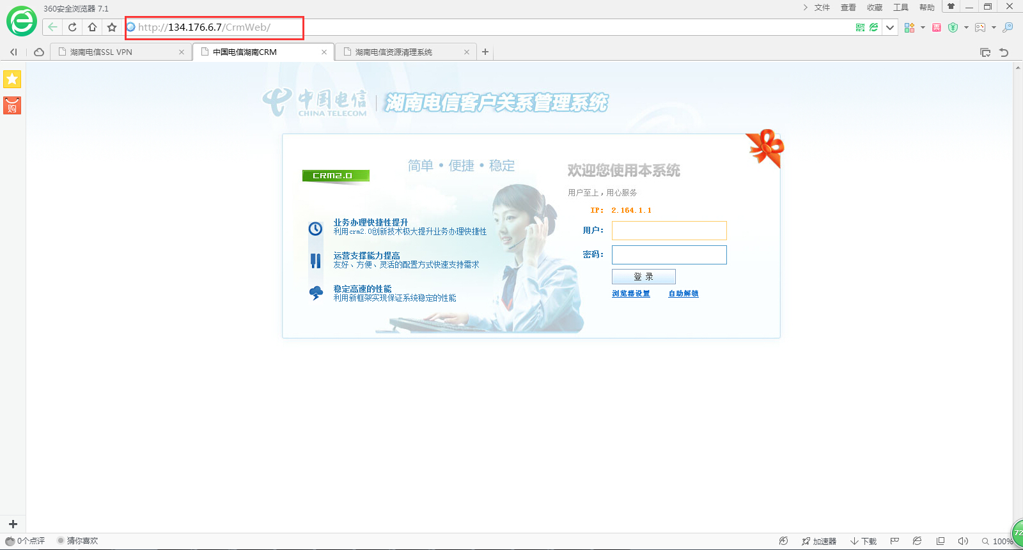
Task: Switch browser engine with green e icon
Action: 873,27
